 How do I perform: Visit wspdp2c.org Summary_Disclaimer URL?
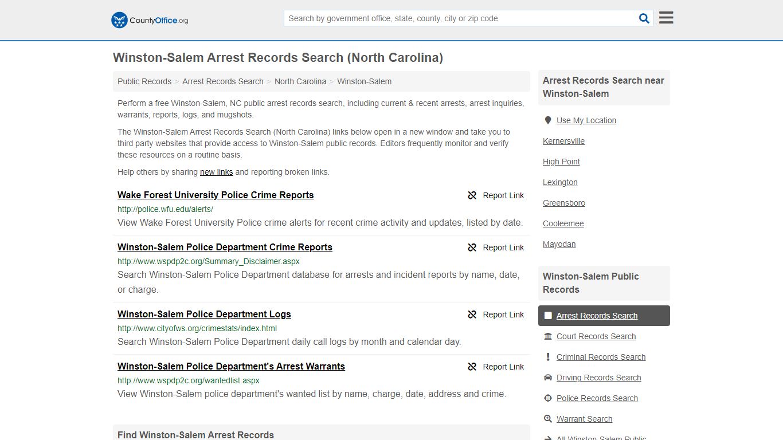click(x=209, y=261)
